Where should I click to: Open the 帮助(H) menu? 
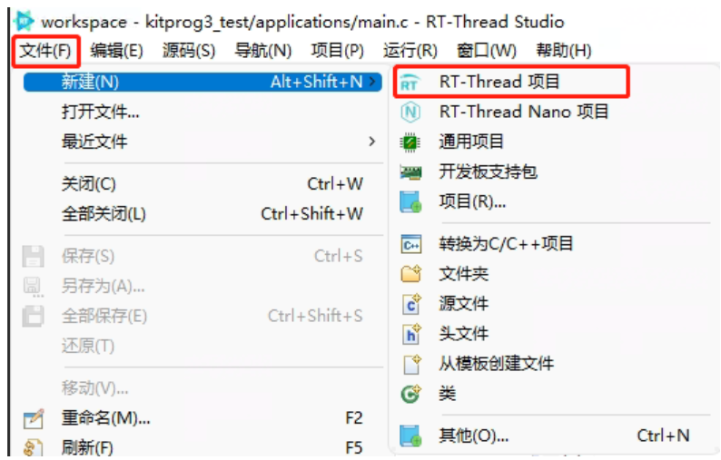564,51
